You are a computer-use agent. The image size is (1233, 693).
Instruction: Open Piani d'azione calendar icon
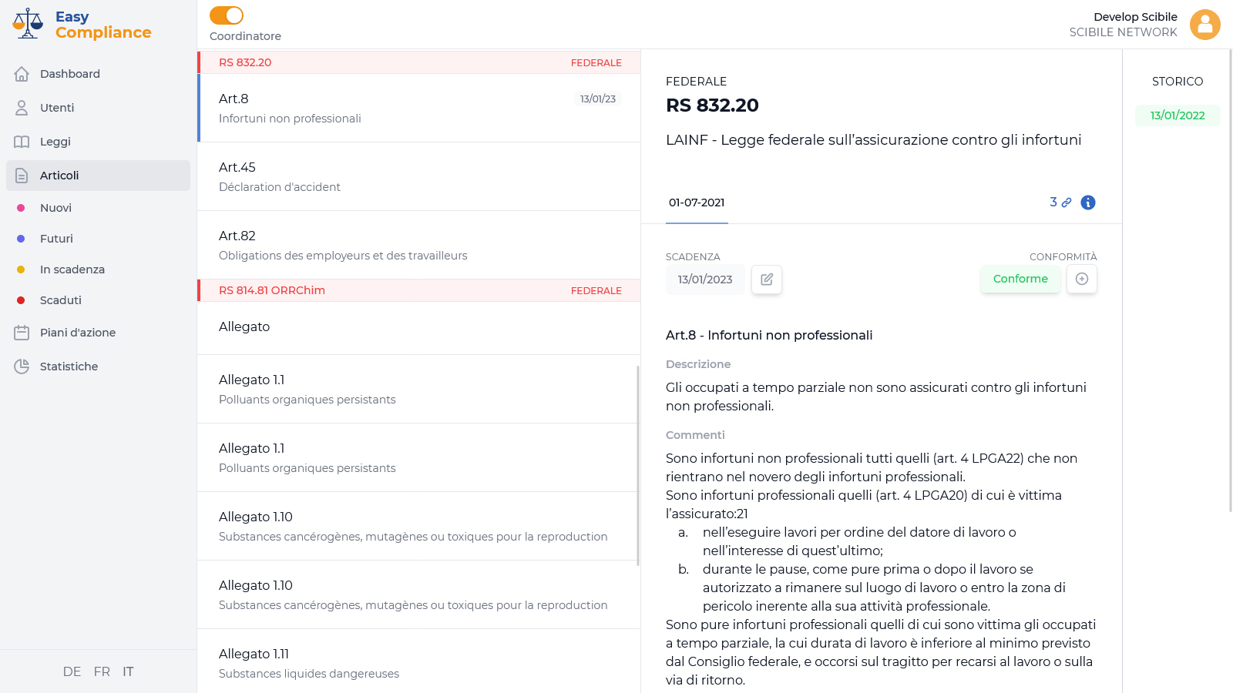22,333
